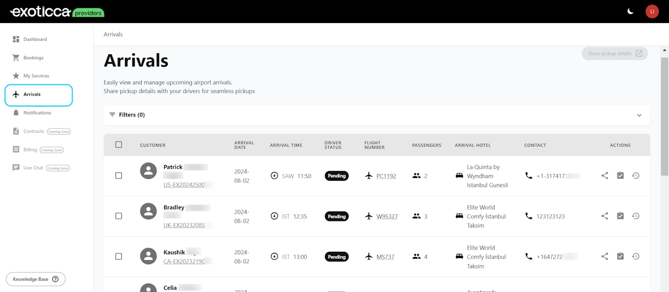Viewport: 669px width, 292px height.
Task: Tick the select-all header checkbox
Action: (119, 145)
